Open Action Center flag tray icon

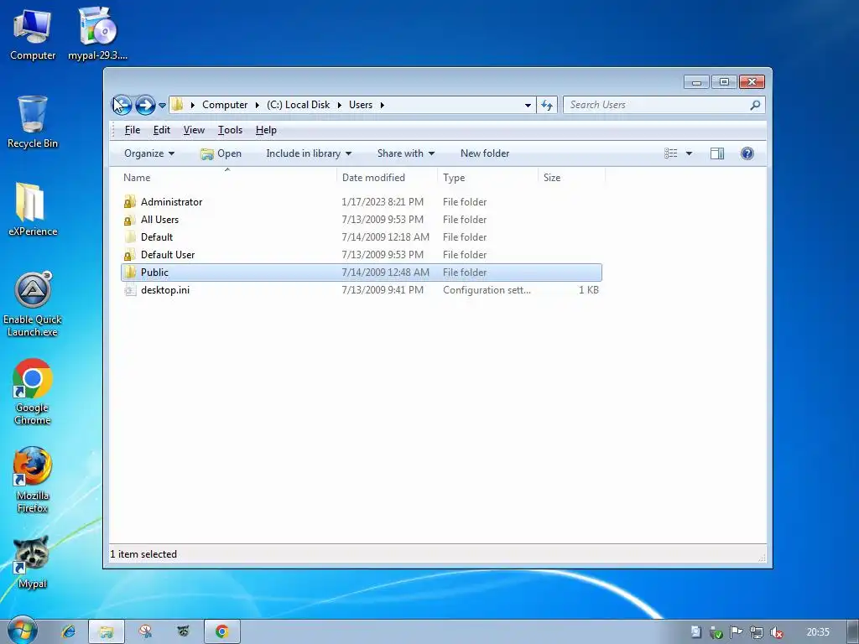pos(737,632)
